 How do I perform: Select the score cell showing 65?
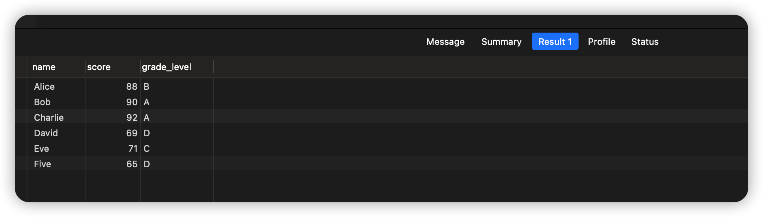[x=131, y=164]
